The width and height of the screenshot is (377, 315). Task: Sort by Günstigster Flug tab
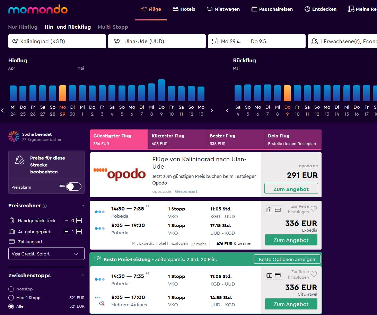[119, 139]
